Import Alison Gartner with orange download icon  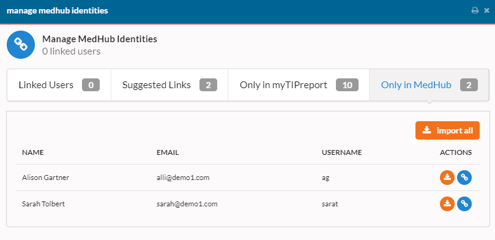pyautogui.click(x=447, y=178)
